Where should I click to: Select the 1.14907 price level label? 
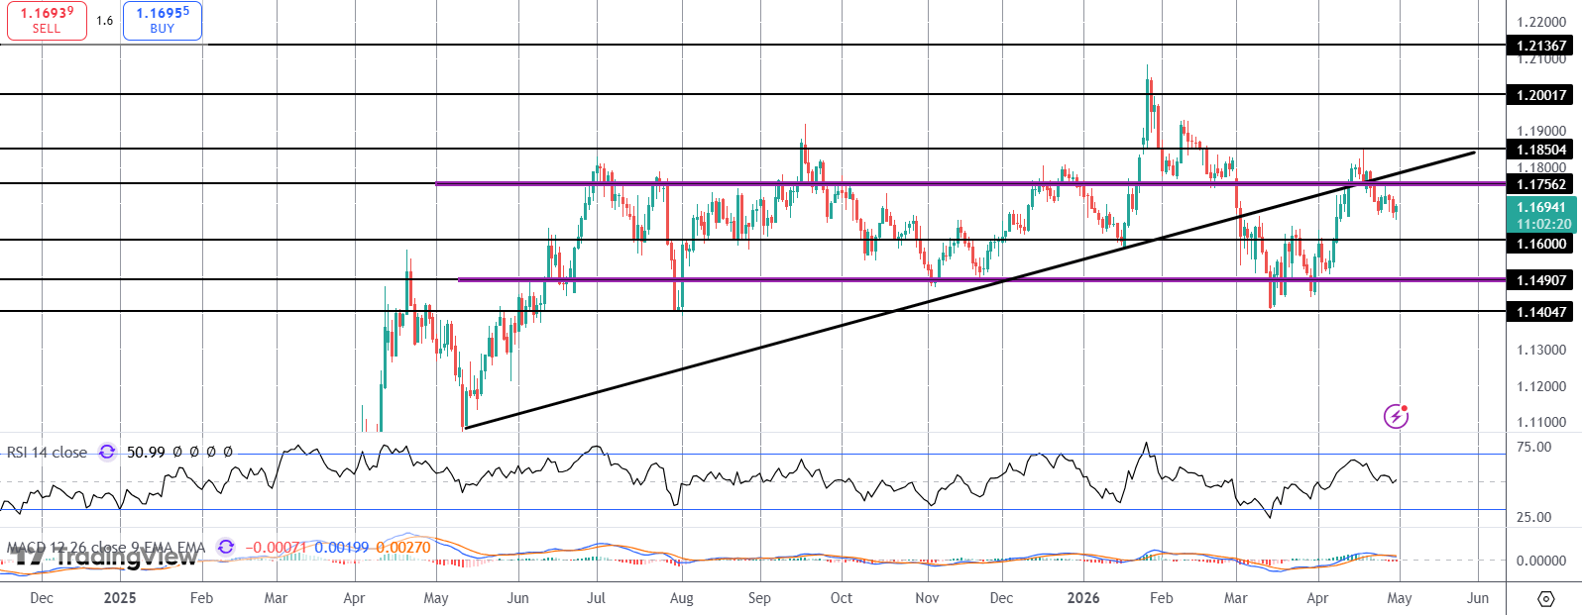click(1541, 280)
